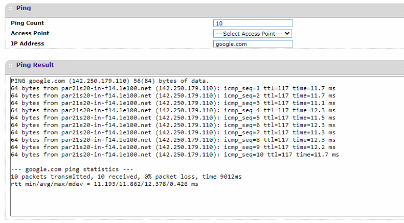Click the icmp_seq=2 result line

pos(173,96)
